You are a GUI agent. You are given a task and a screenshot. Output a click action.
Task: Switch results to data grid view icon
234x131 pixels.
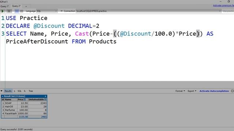pos(22,11)
